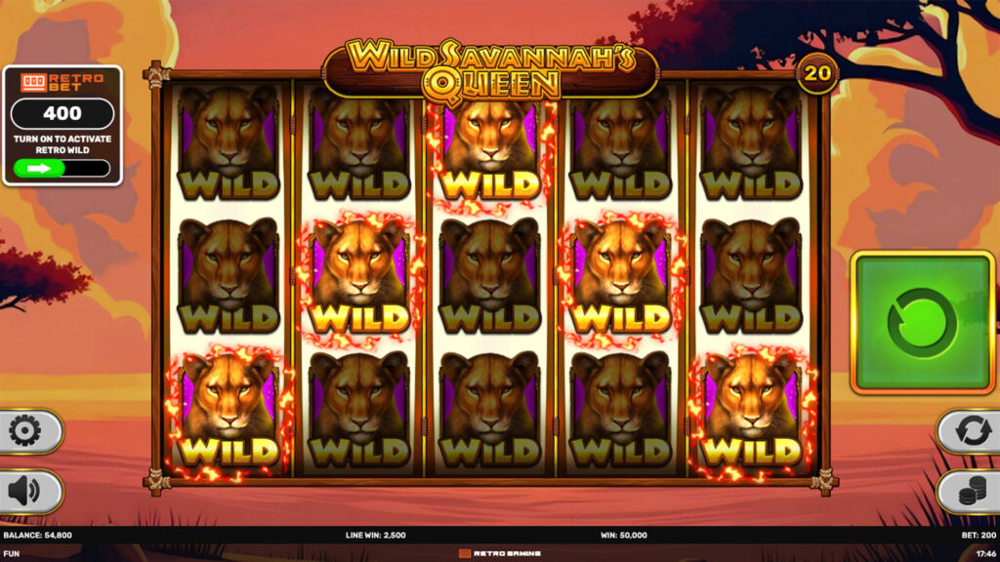Click the Retro Gaming footer logo
The height and width of the screenshot is (562, 1000).
pos(500,554)
